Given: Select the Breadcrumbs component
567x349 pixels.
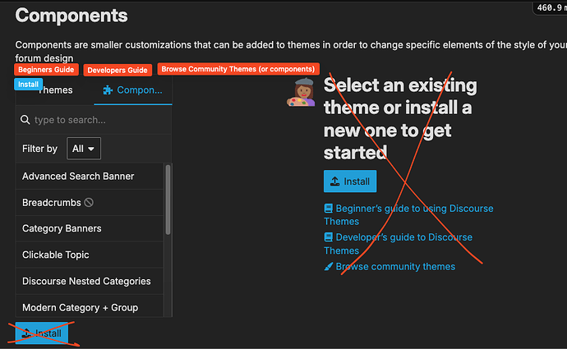Looking at the screenshot, I should 90,202.
